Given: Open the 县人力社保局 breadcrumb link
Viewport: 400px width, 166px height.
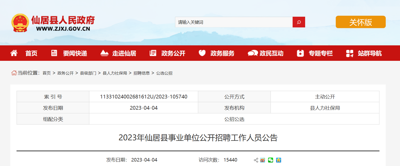Looking at the screenshot, I should (x=115, y=73).
